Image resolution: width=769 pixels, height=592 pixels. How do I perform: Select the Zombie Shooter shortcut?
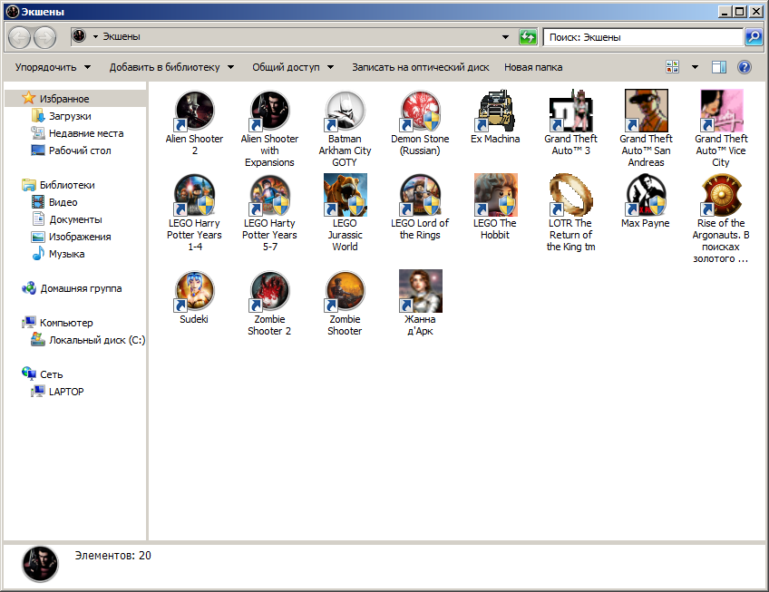[345, 291]
